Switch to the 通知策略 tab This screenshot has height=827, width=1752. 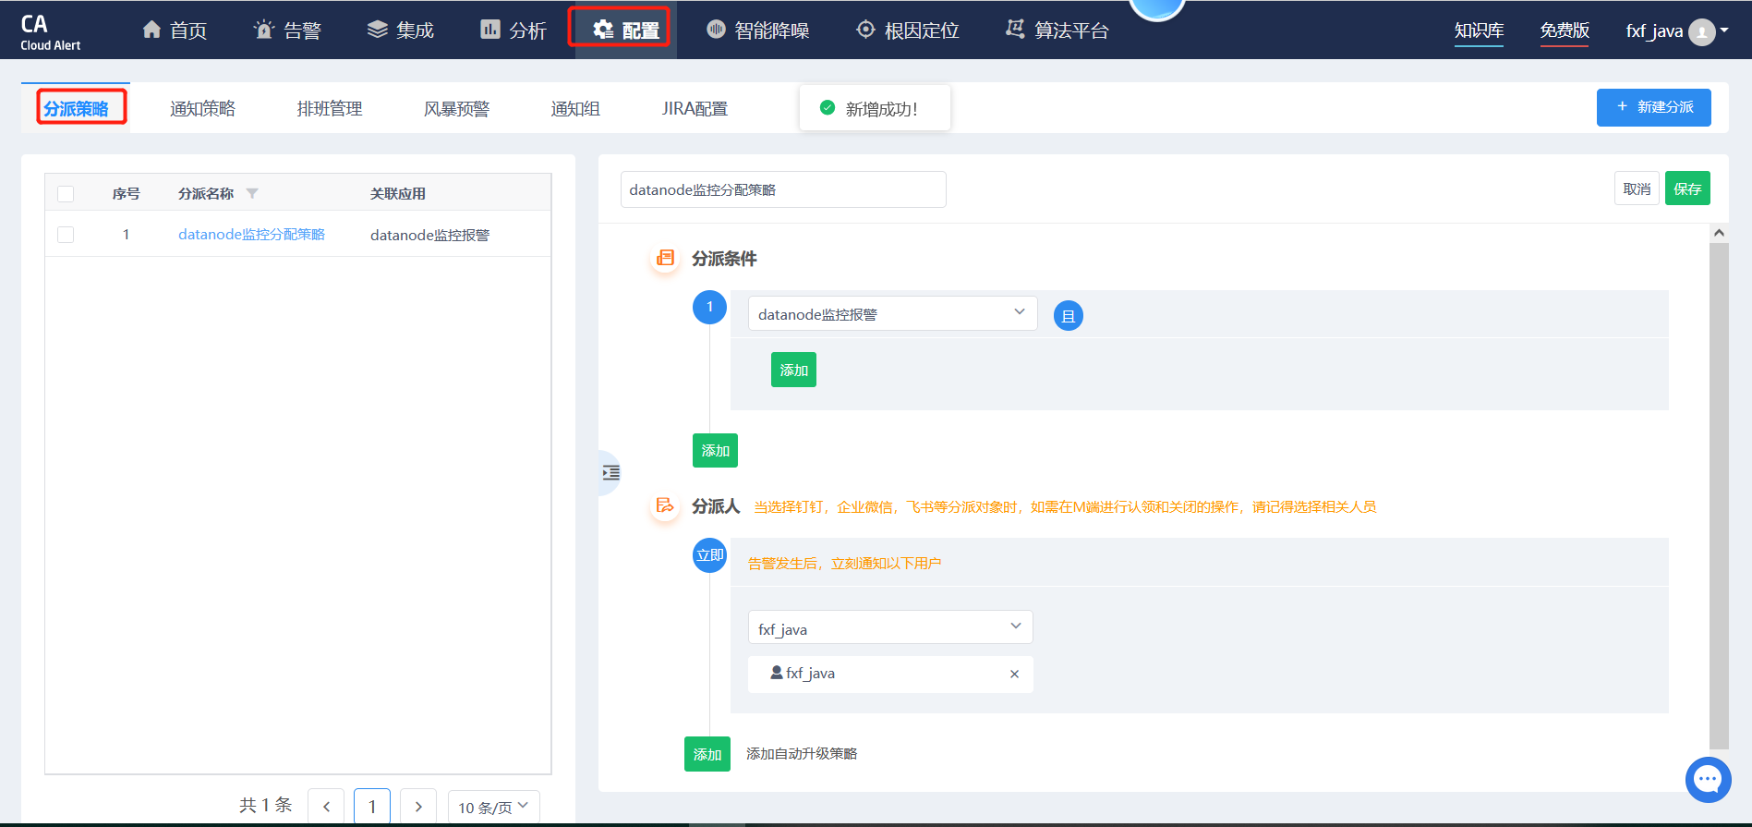click(x=202, y=108)
